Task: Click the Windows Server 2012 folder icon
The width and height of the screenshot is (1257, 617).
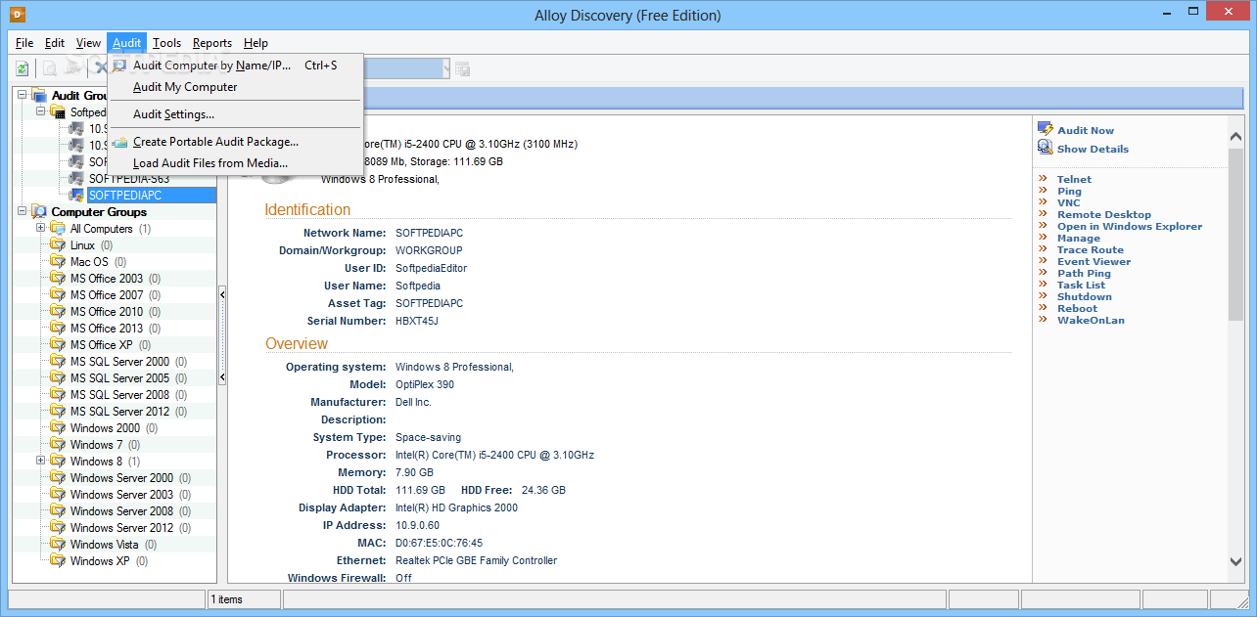Action: pyautogui.click(x=58, y=528)
